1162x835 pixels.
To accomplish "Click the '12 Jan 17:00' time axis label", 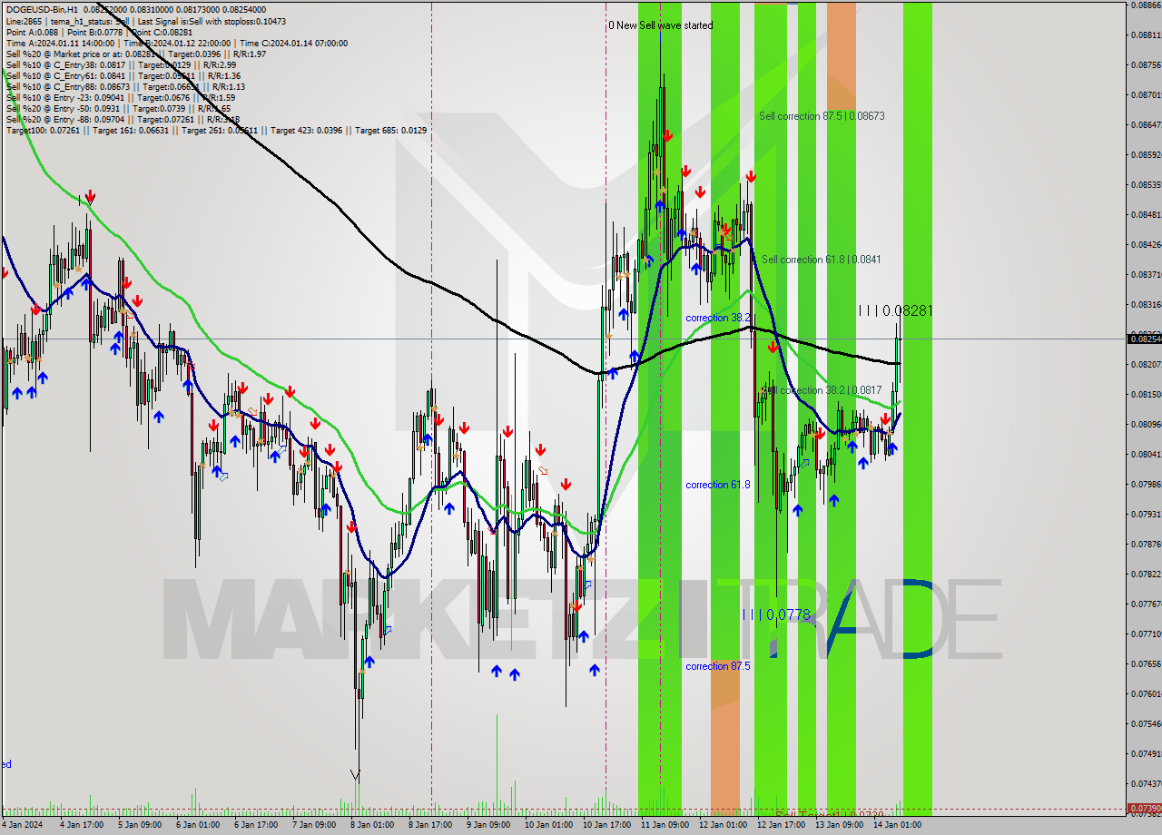I will click(x=782, y=825).
